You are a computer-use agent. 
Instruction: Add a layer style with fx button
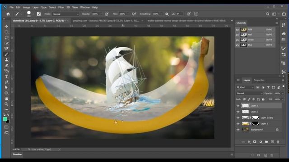(249, 142)
